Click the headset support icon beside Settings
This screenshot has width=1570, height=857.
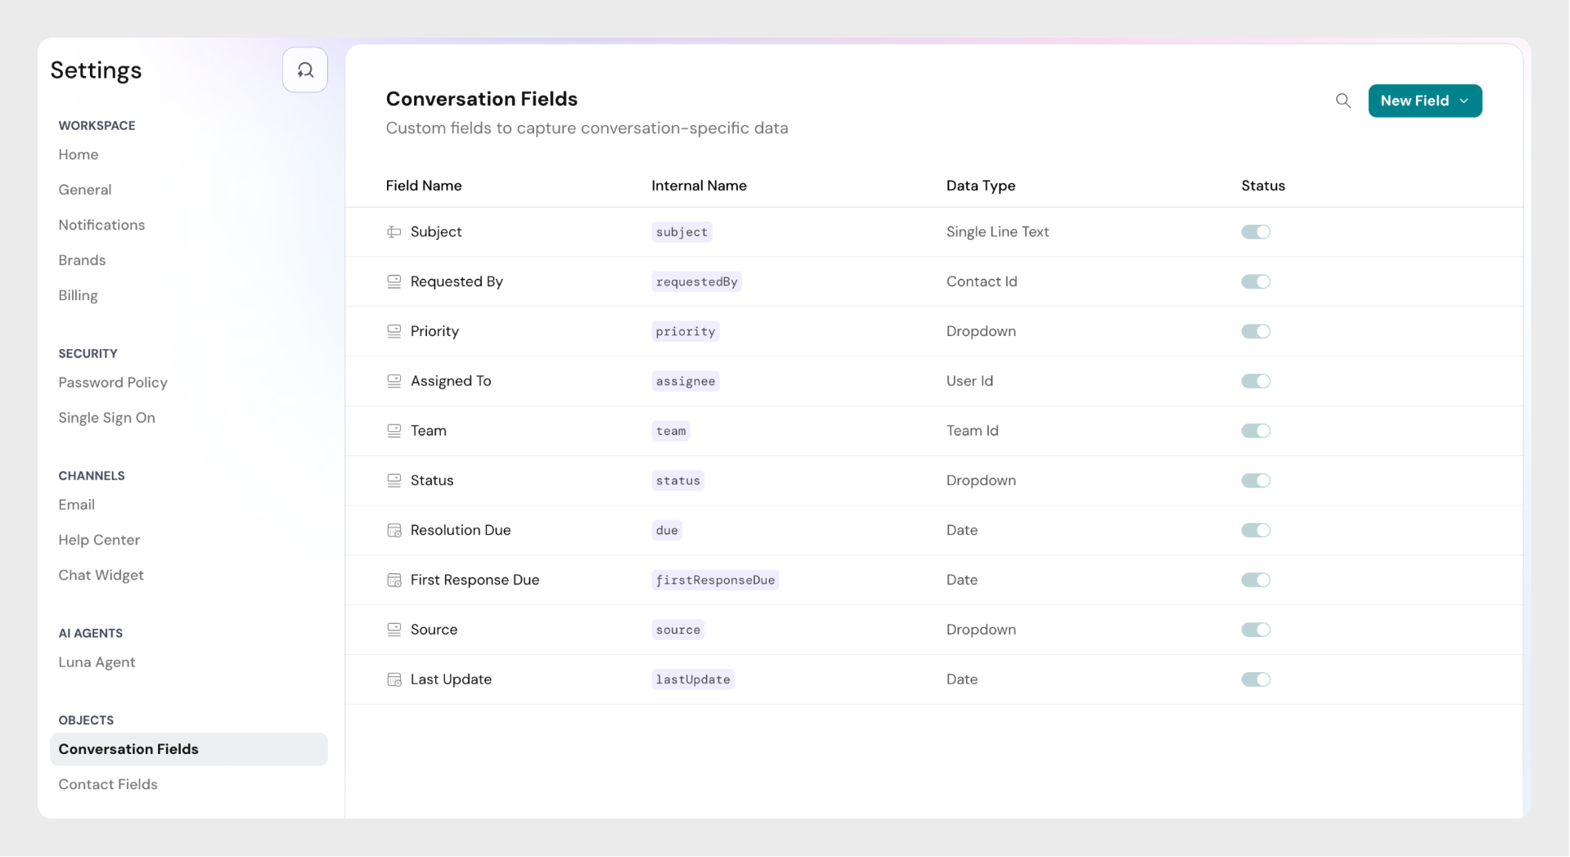click(x=304, y=70)
